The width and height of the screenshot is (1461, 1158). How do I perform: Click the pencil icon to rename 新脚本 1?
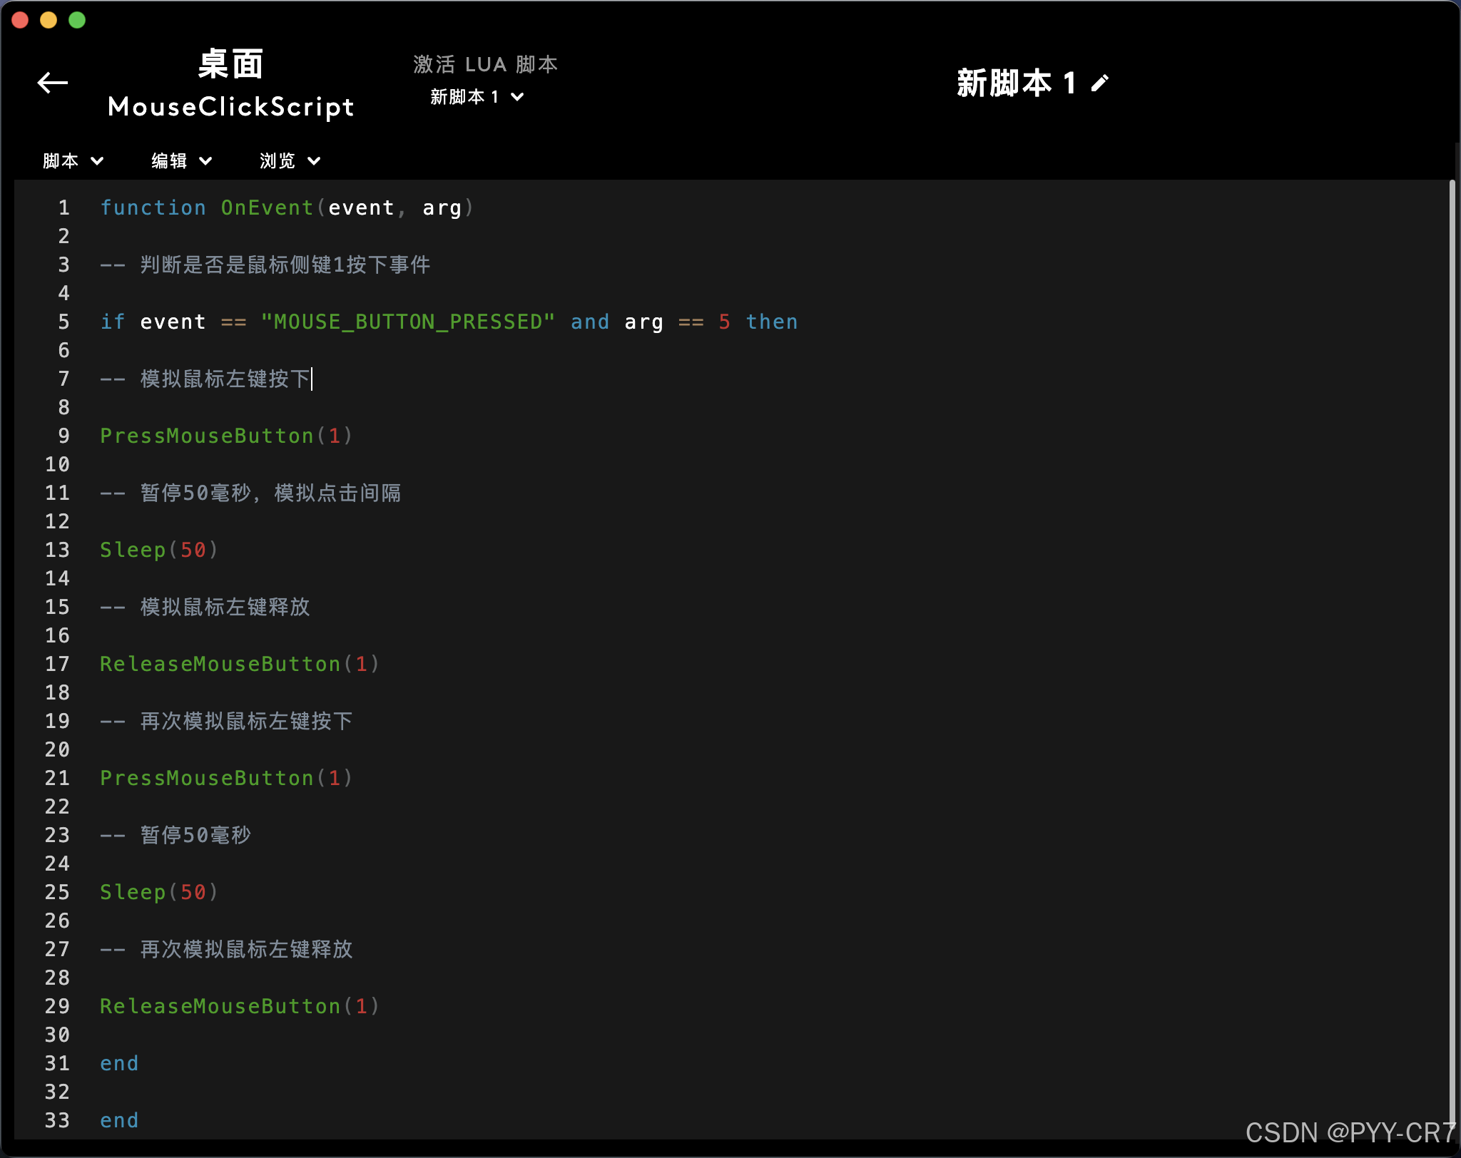1099,81
